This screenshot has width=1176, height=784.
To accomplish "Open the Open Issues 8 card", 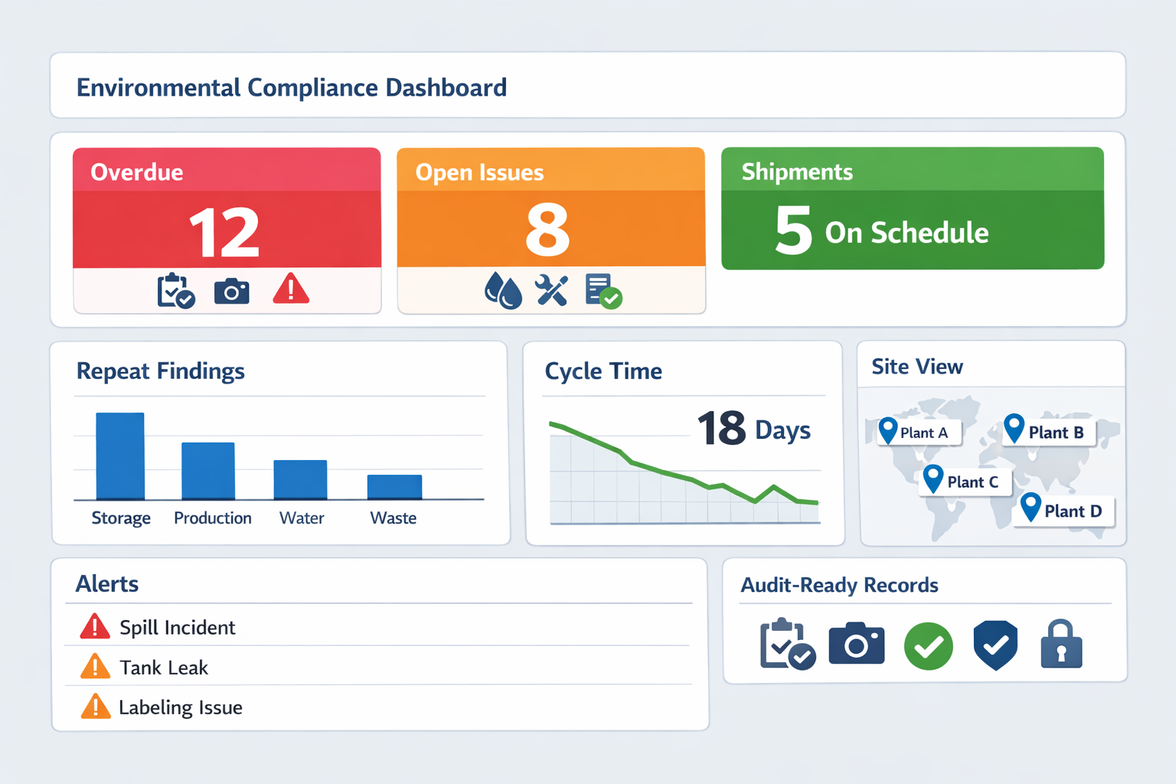I will [551, 230].
